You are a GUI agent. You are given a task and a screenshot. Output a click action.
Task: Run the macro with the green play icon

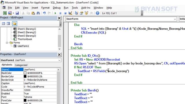[55, 13]
